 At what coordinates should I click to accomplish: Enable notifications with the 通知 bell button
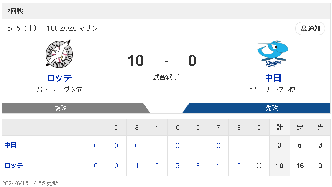pyautogui.click(x=310, y=28)
